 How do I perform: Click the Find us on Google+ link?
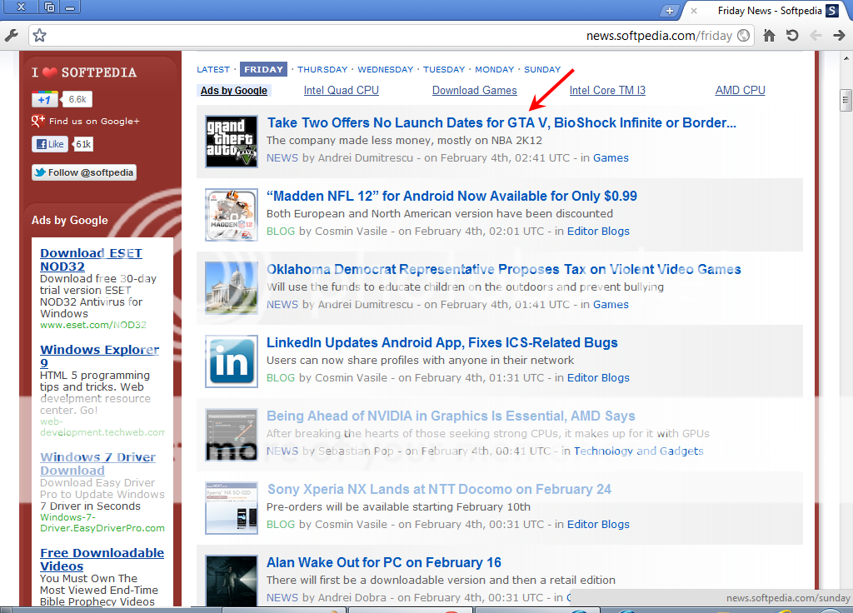pos(86,122)
